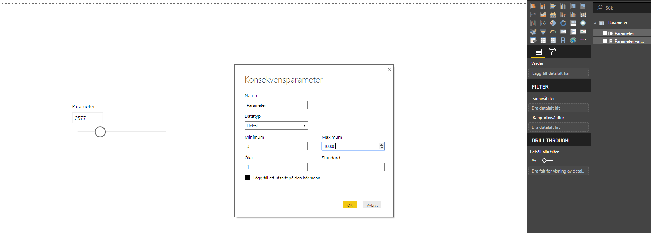Screen dimensions: 651x233
Task: Insert an area chart visual
Action: (543, 15)
